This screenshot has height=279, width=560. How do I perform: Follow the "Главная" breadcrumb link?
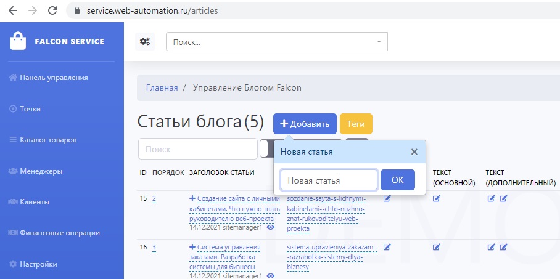[x=162, y=87]
